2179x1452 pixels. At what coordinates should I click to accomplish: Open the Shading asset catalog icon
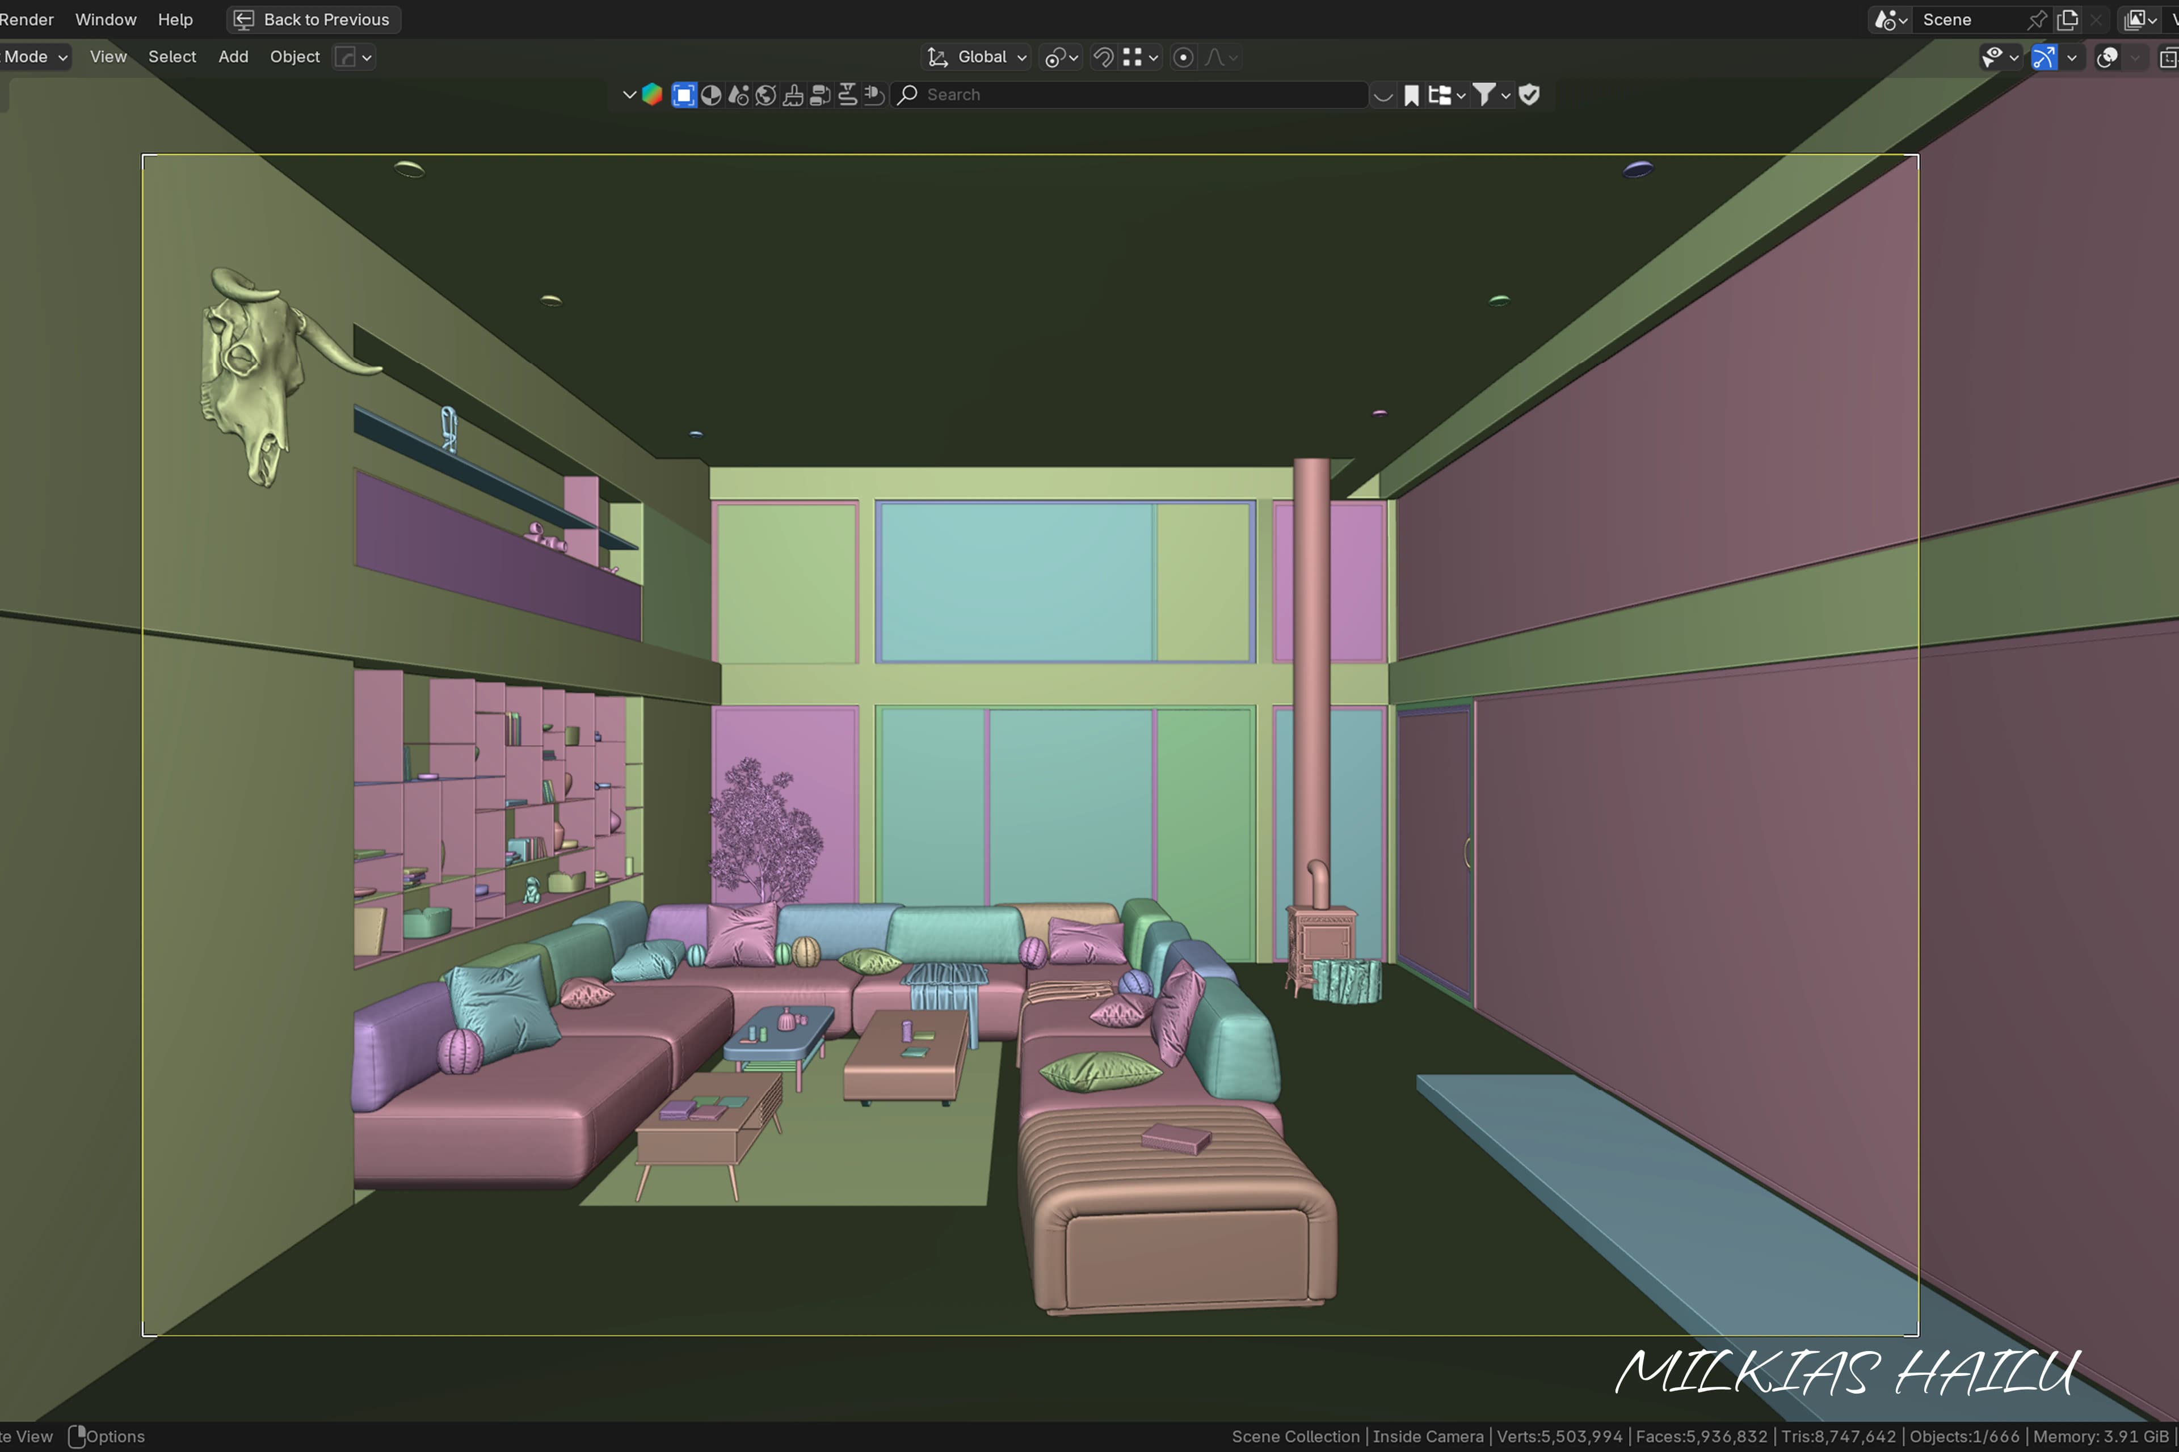712,95
